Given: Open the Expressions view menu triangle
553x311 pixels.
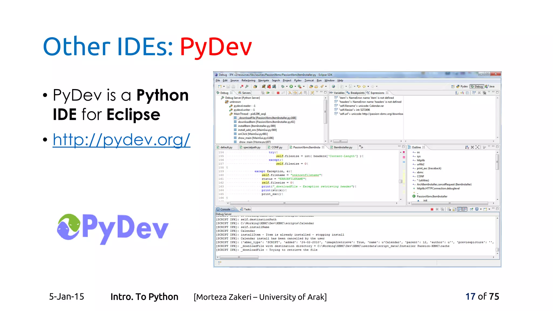Looking at the screenshot, I should point(489,92).
